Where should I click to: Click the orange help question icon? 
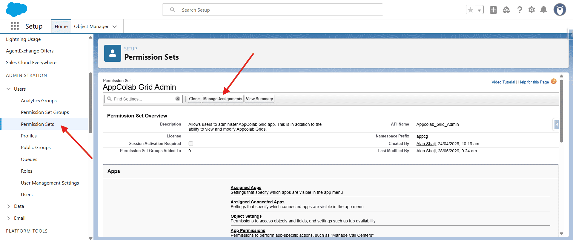click(x=554, y=81)
